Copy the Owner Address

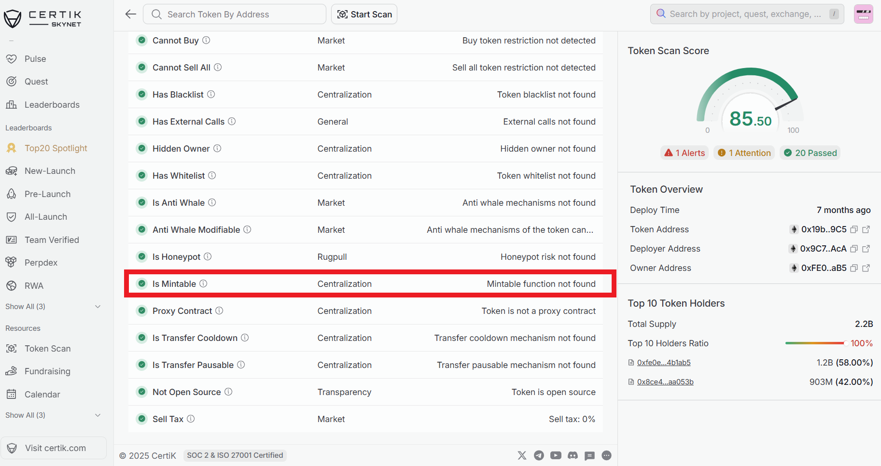pyautogui.click(x=854, y=268)
